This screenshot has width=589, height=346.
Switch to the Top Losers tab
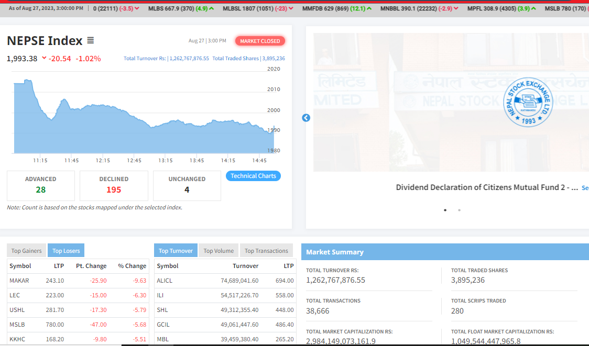[66, 251]
